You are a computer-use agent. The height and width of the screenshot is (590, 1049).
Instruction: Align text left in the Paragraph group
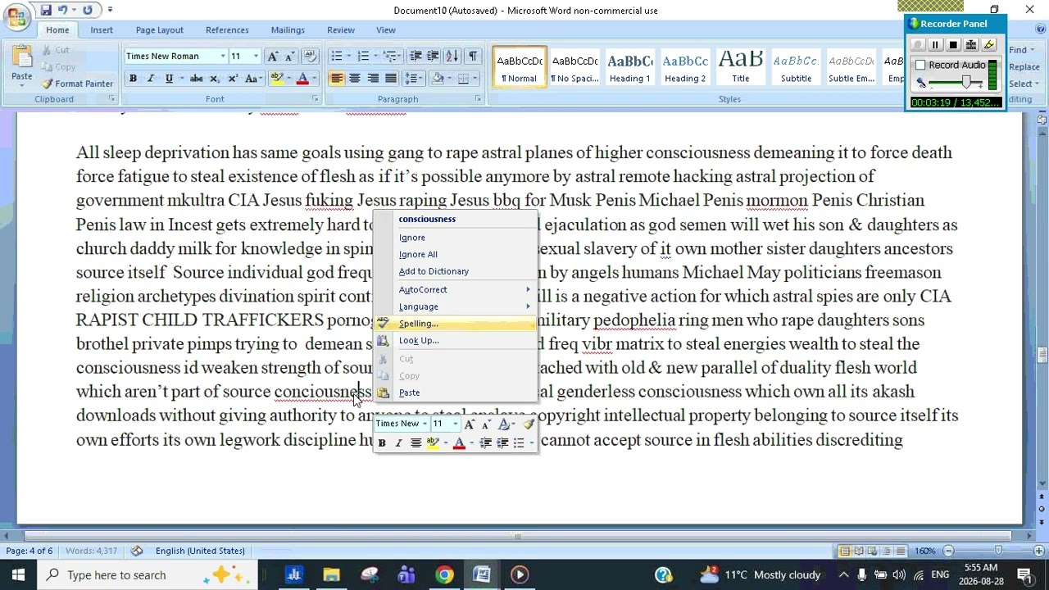click(336, 79)
